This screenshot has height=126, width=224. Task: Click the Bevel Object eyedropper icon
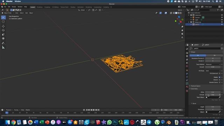219,112
